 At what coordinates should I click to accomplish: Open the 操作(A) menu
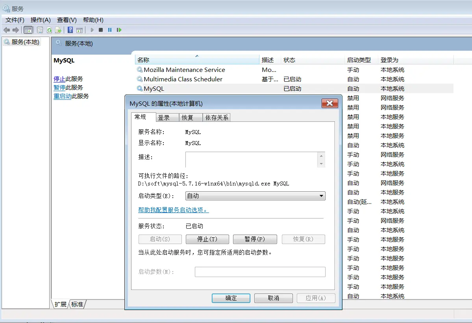click(40, 20)
